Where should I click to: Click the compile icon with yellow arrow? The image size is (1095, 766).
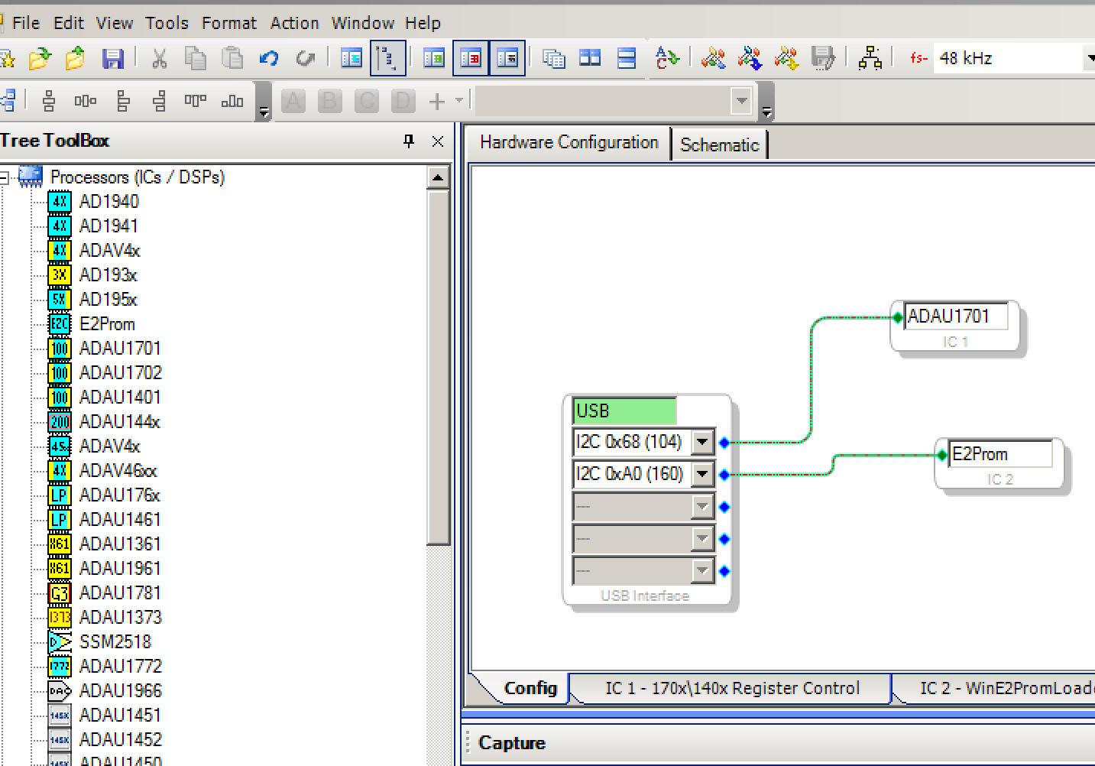pyautogui.click(x=786, y=58)
